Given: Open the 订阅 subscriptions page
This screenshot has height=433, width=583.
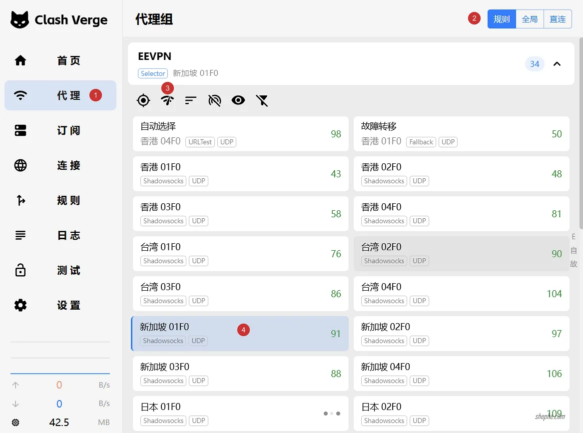Looking at the screenshot, I should click(x=60, y=130).
